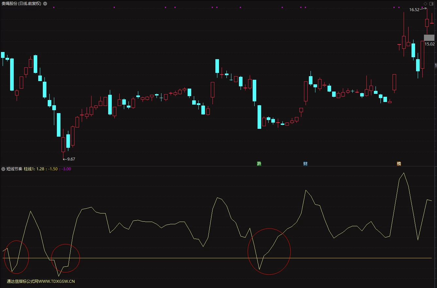Click the 贵绳股份 (日线.前复权) chart title
Viewport: 437px width, 288px height.
[22, 4]
